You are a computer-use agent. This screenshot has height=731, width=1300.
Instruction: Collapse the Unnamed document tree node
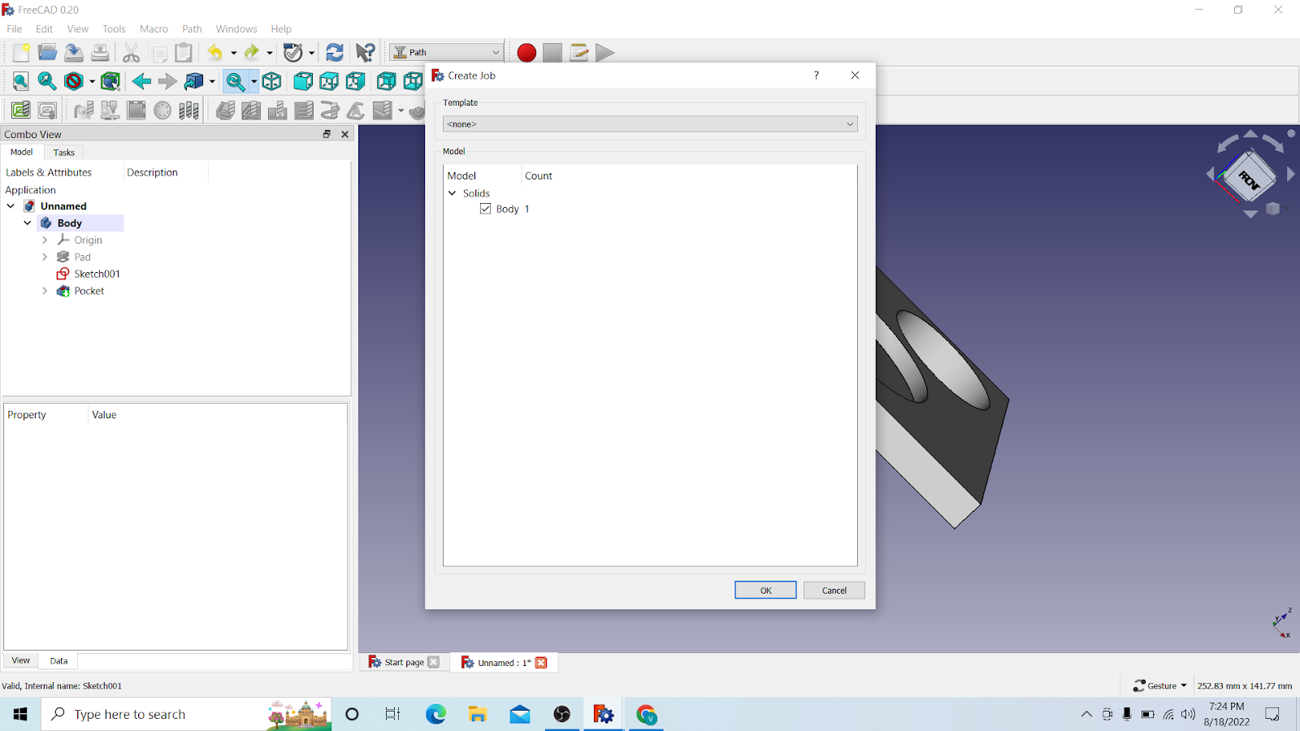[x=11, y=206]
